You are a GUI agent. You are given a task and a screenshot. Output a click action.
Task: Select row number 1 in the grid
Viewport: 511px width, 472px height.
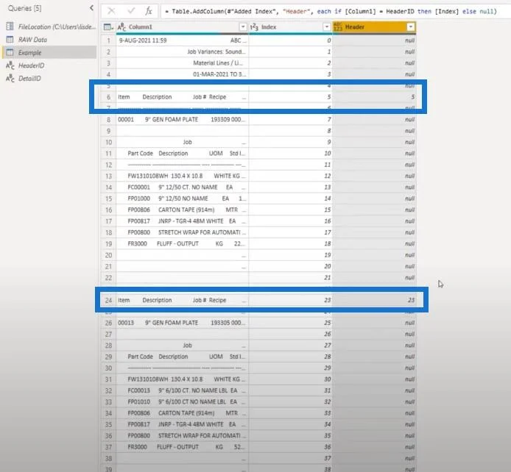(108, 40)
